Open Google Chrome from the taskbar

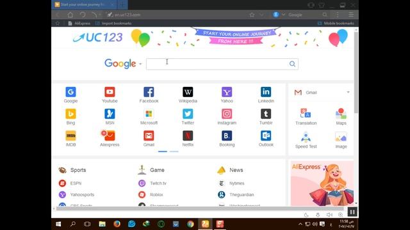tap(190, 224)
